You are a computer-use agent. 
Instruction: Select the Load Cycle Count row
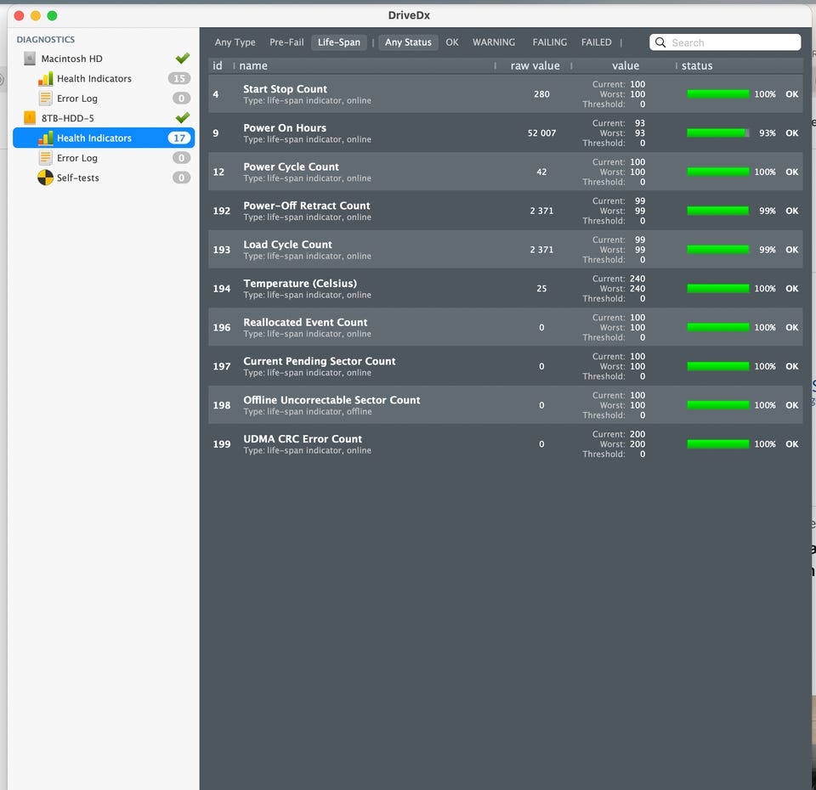505,250
